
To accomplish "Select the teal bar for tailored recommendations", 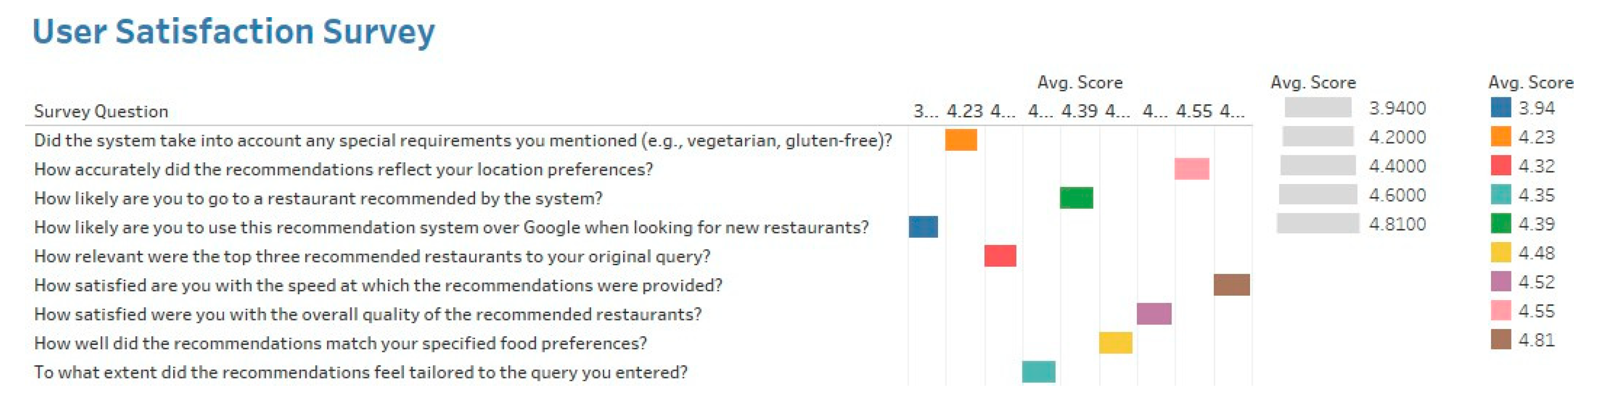I will coord(1038,372).
